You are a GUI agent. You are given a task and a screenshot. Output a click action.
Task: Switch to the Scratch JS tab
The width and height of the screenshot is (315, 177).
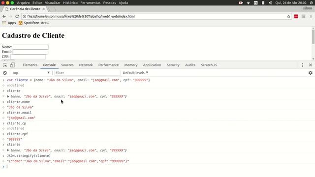tap(209, 65)
